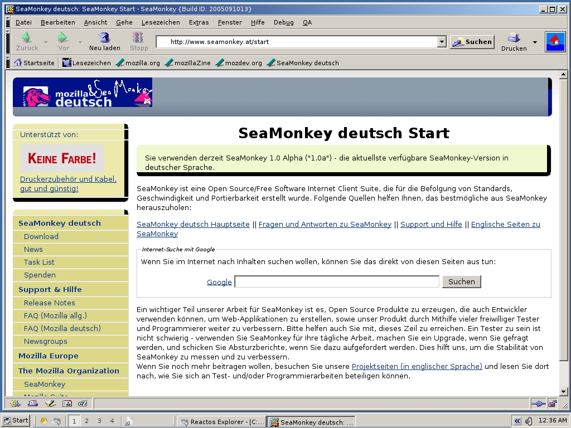Image resolution: width=571 pixels, height=428 pixels.
Task: Click the Drucken printer icon
Action: (514, 37)
